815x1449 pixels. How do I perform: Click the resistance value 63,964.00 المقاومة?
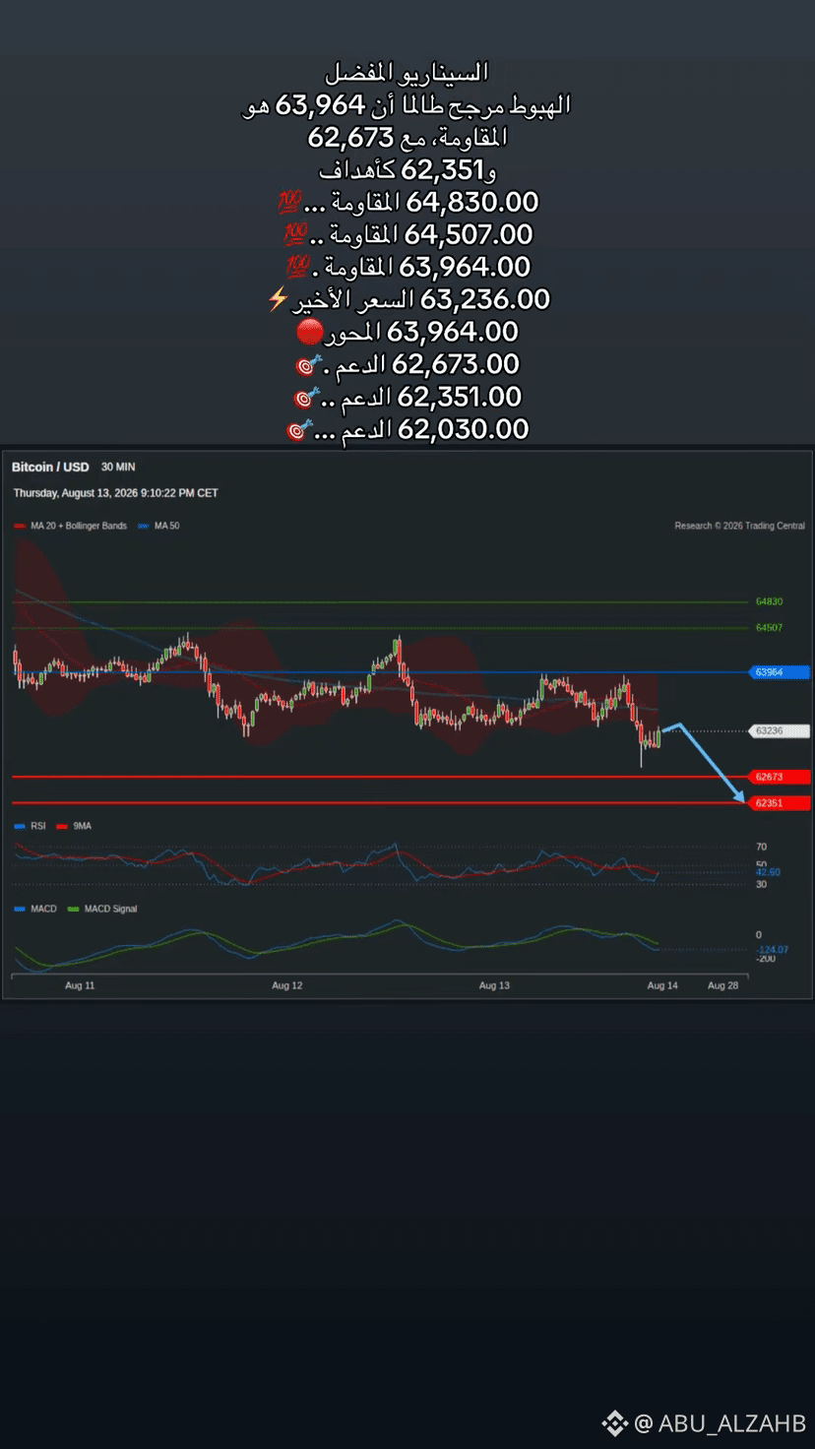[x=421, y=268]
